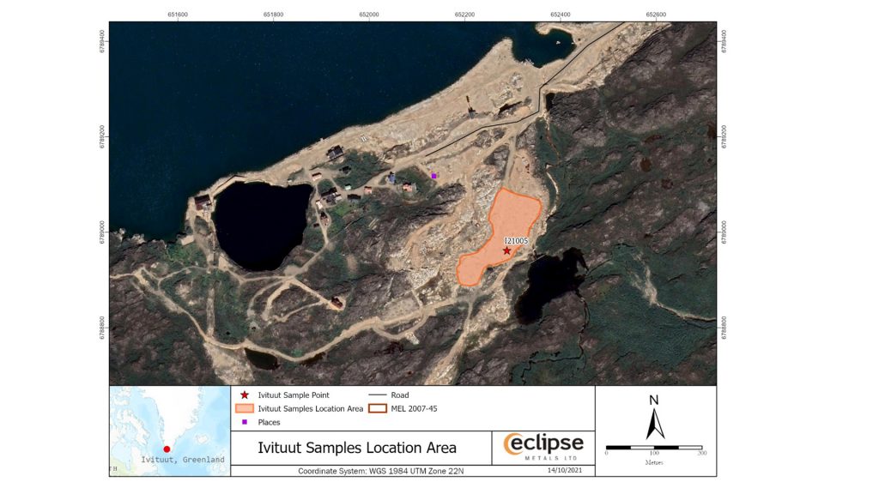Click the I21005 sample label

point(516,241)
